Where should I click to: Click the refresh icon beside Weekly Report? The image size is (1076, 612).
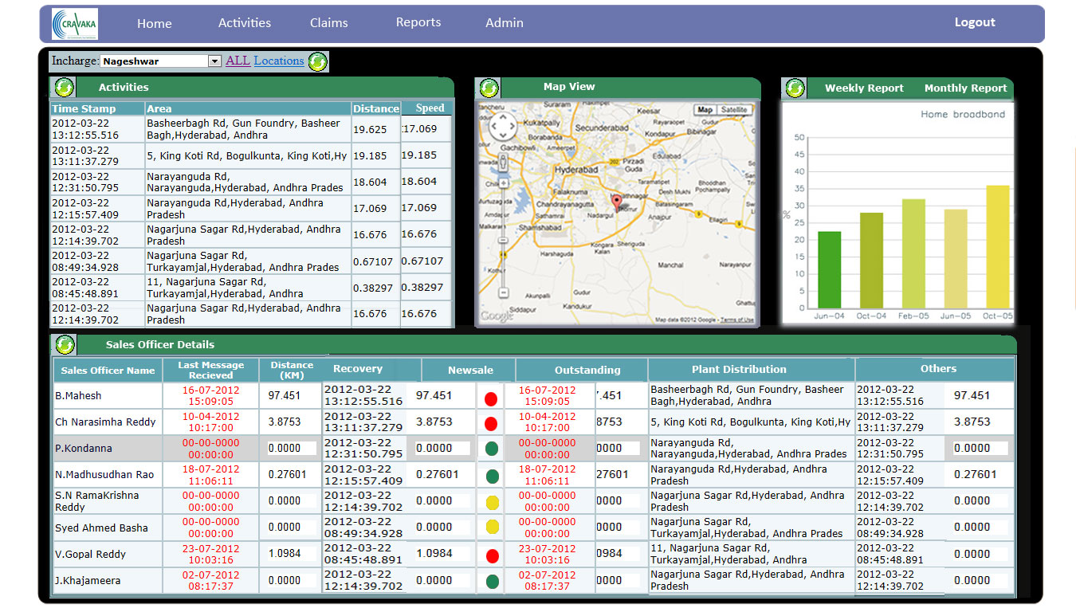click(x=795, y=88)
